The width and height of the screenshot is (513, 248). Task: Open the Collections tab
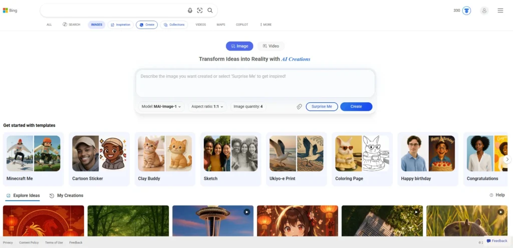click(174, 25)
